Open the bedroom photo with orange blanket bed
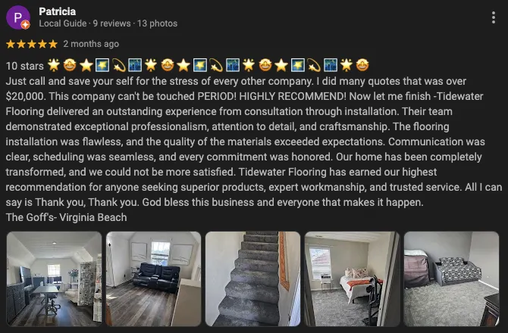The width and height of the screenshot is (508, 333). click(x=352, y=279)
